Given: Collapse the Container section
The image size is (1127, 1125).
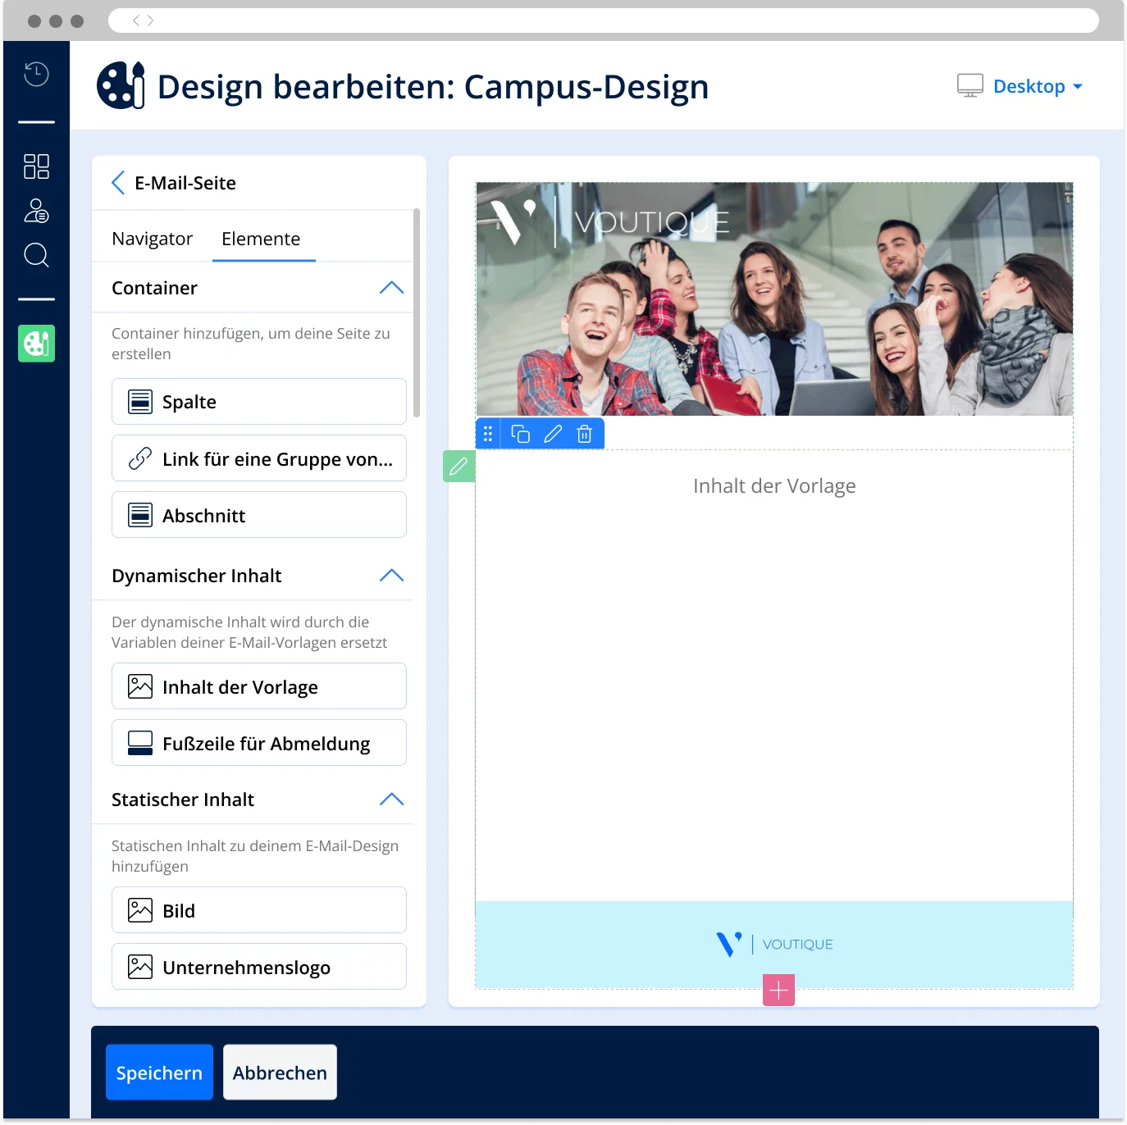Looking at the screenshot, I should [x=392, y=288].
